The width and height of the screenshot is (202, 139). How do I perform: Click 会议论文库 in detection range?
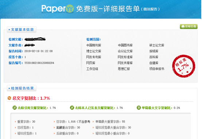coord(125,51)
